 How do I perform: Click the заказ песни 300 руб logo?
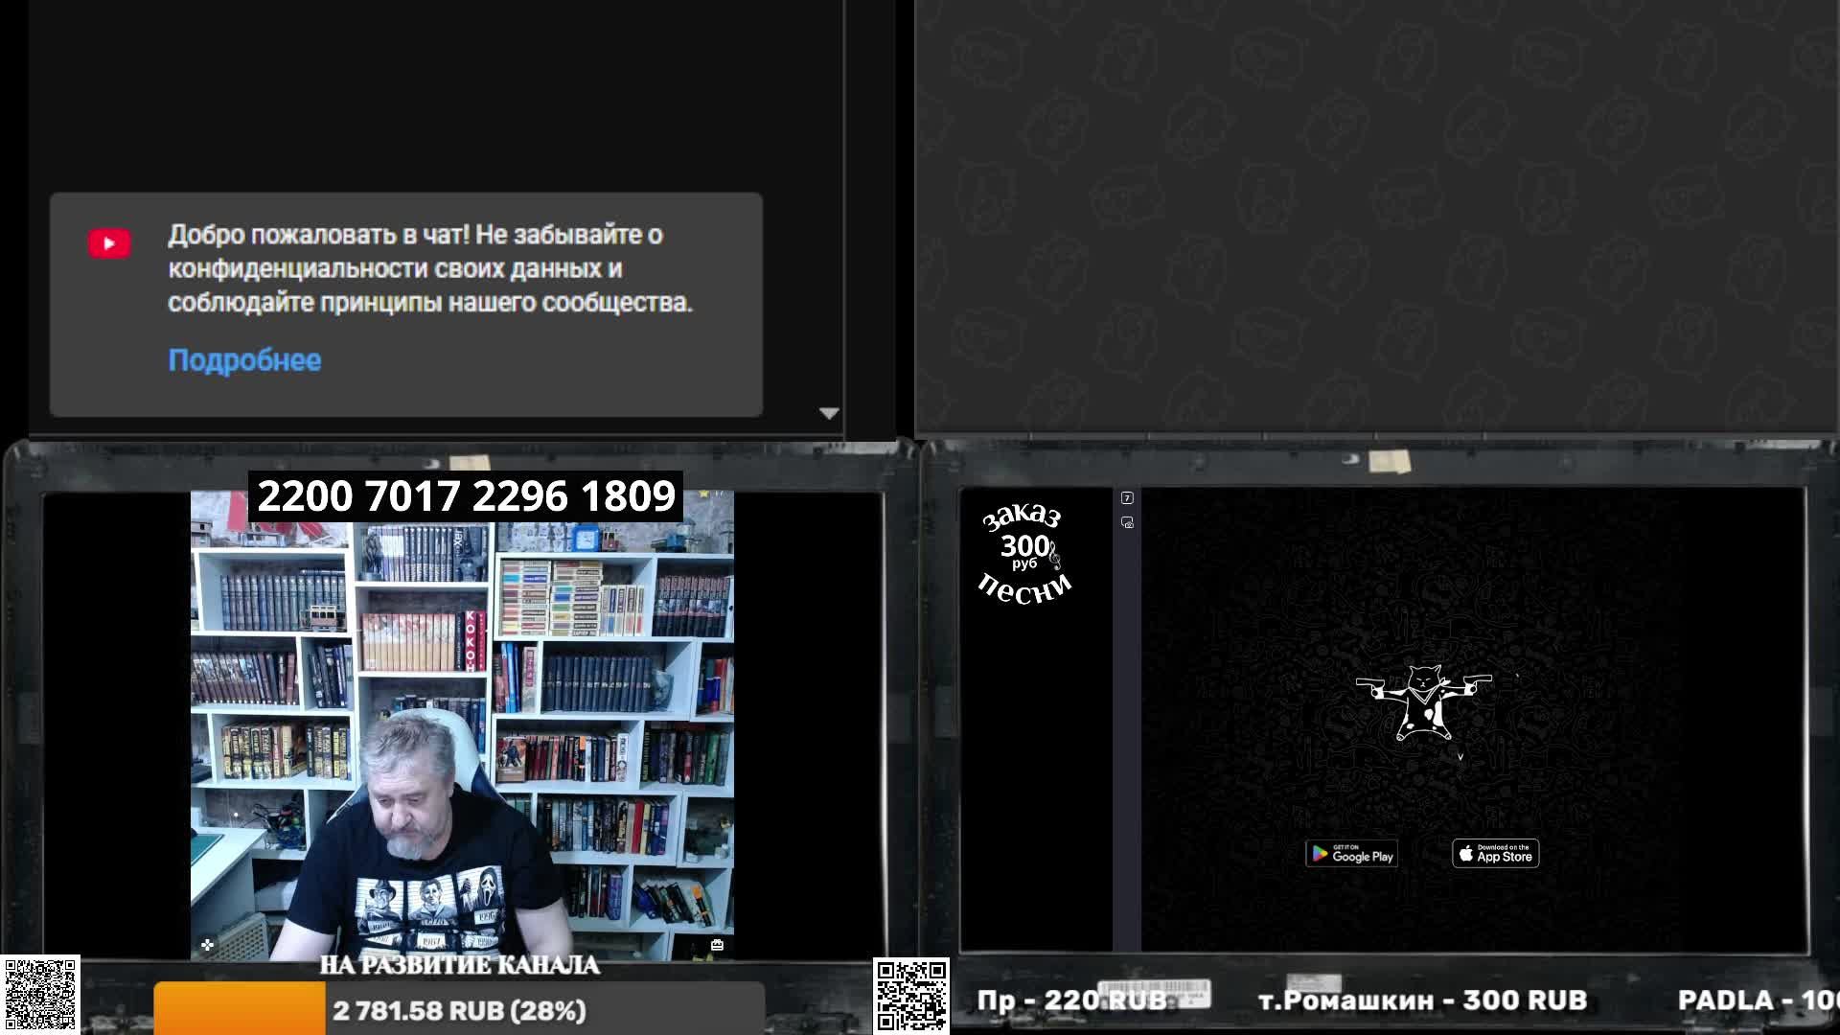tap(1024, 556)
